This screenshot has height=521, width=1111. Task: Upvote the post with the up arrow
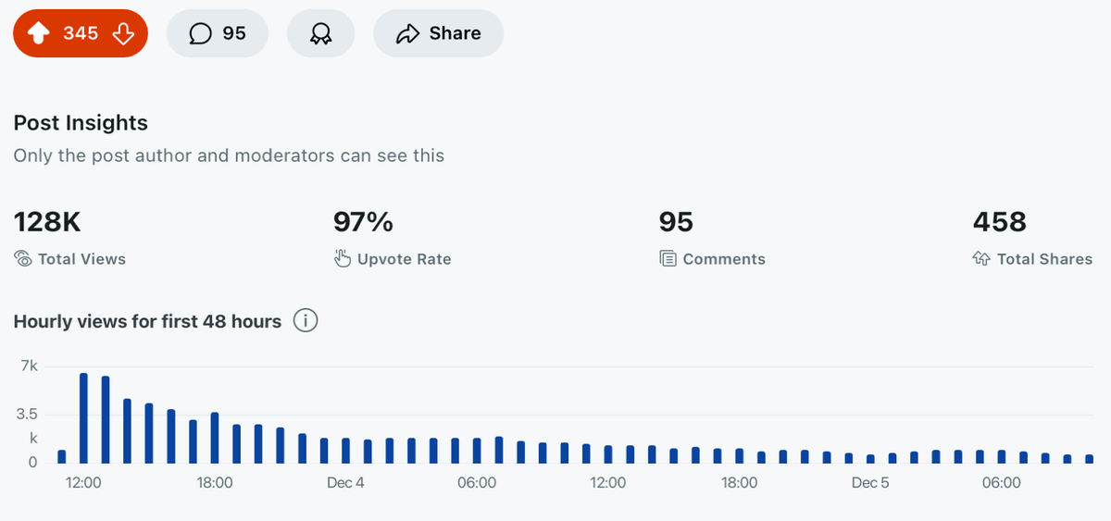(39, 33)
